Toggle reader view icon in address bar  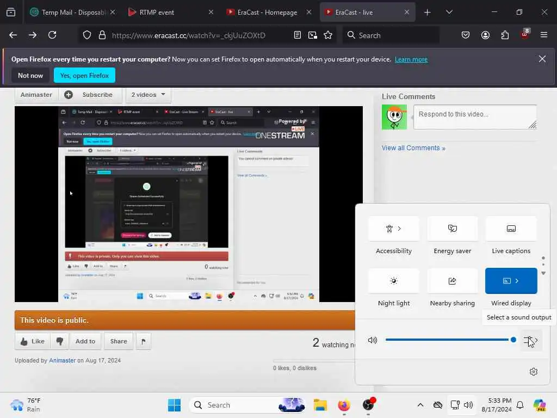298,35
